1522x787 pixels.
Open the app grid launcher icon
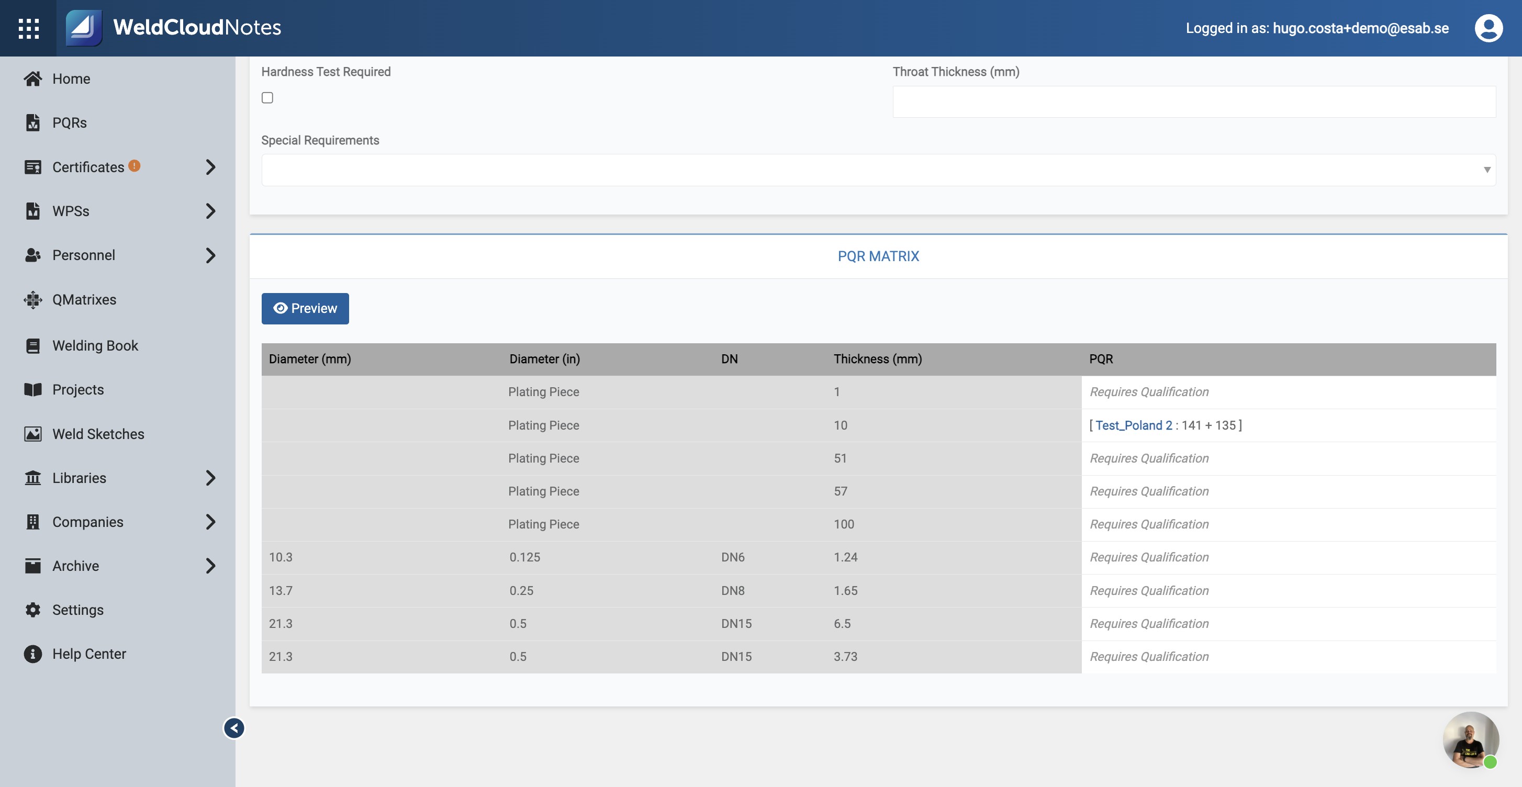coord(28,28)
